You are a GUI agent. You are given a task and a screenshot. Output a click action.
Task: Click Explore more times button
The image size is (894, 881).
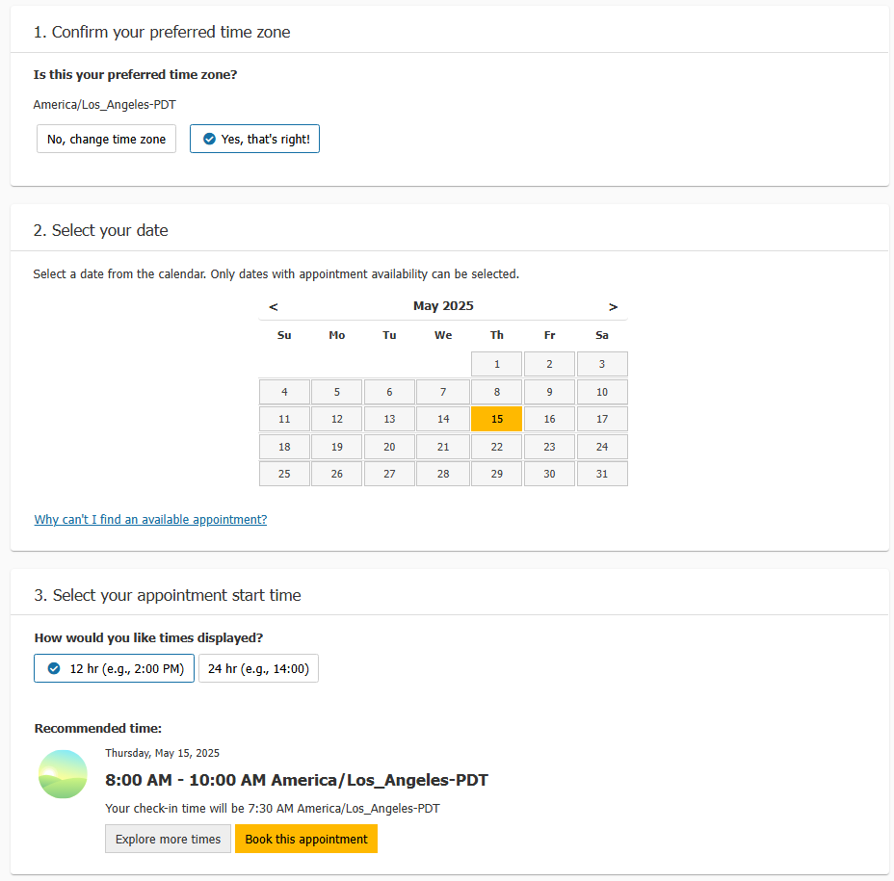click(168, 839)
